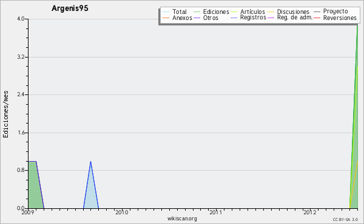This screenshot has width=364, height=224.
Task: Select the Artículos legend entry
Action: pos(252,12)
